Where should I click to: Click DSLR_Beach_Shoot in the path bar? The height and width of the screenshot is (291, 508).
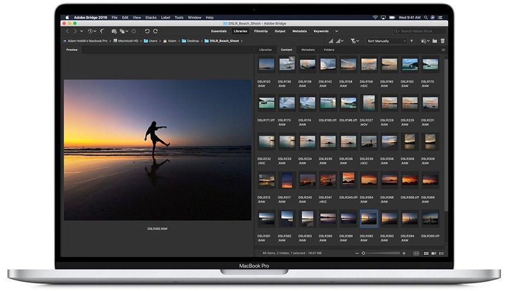point(222,41)
